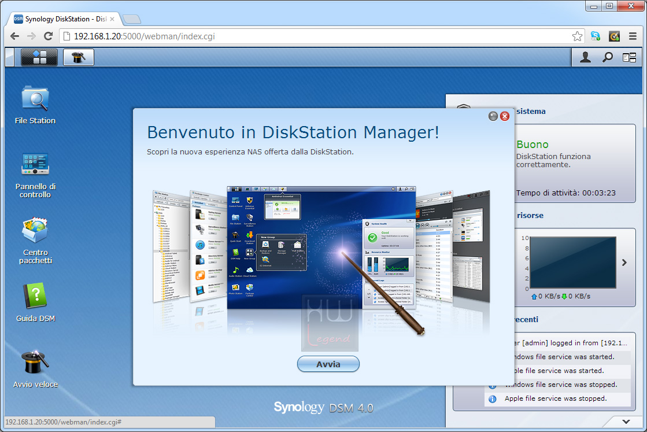Screen dimensions: 647x432
Task: Click the gray round button beside the dialog's red X
Action: click(x=493, y=116)
